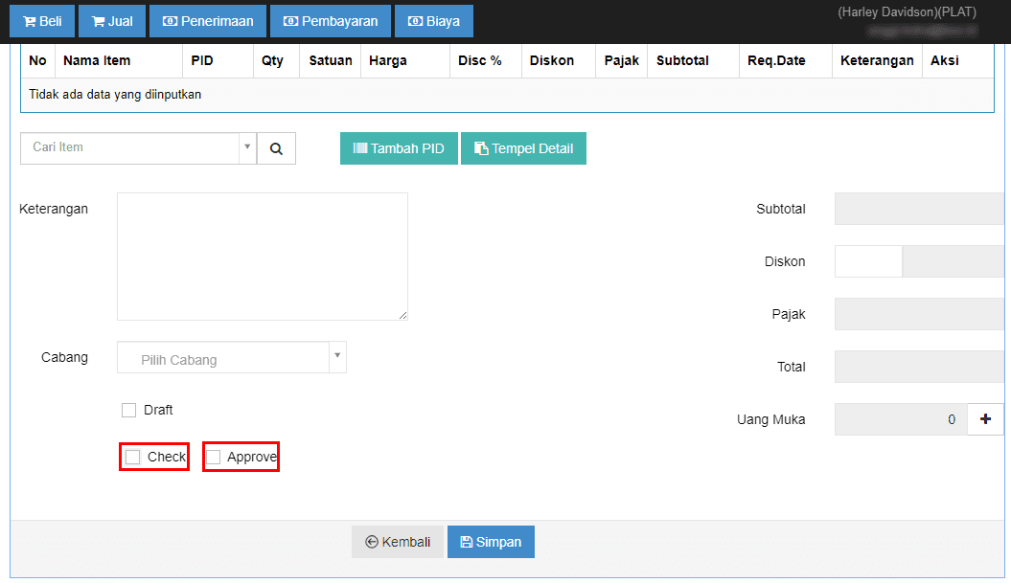Click into the Keterangan text area
Screen dimensions: 1011x583
coord(263,257)
